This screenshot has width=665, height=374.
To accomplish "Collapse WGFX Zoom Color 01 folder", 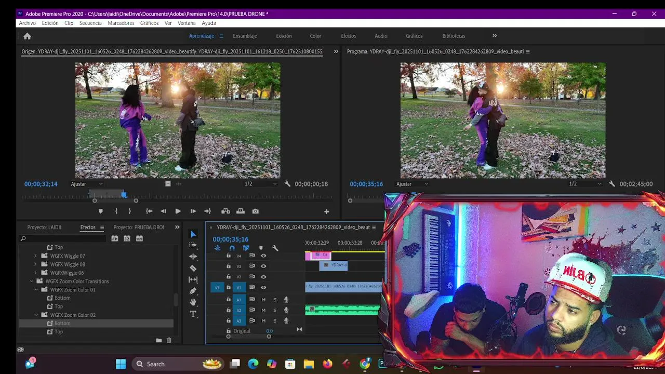I will [36, 290].
